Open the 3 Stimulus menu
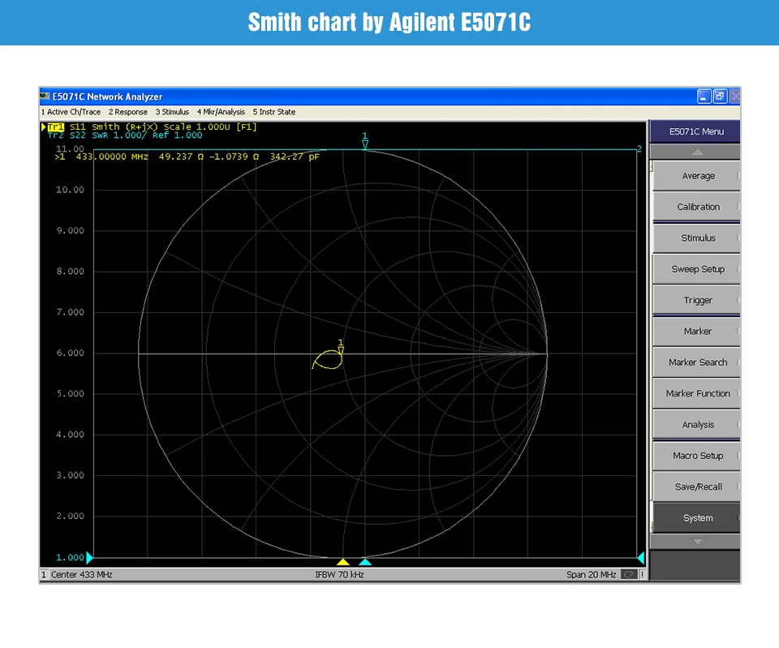The height and width of the screenshot is (648, 779). (171, 112)
